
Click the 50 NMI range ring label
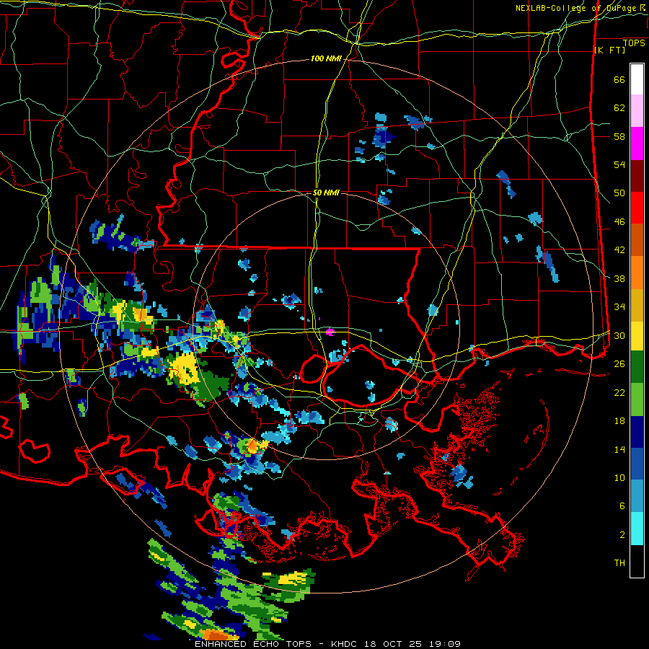(x=326, y=193)
